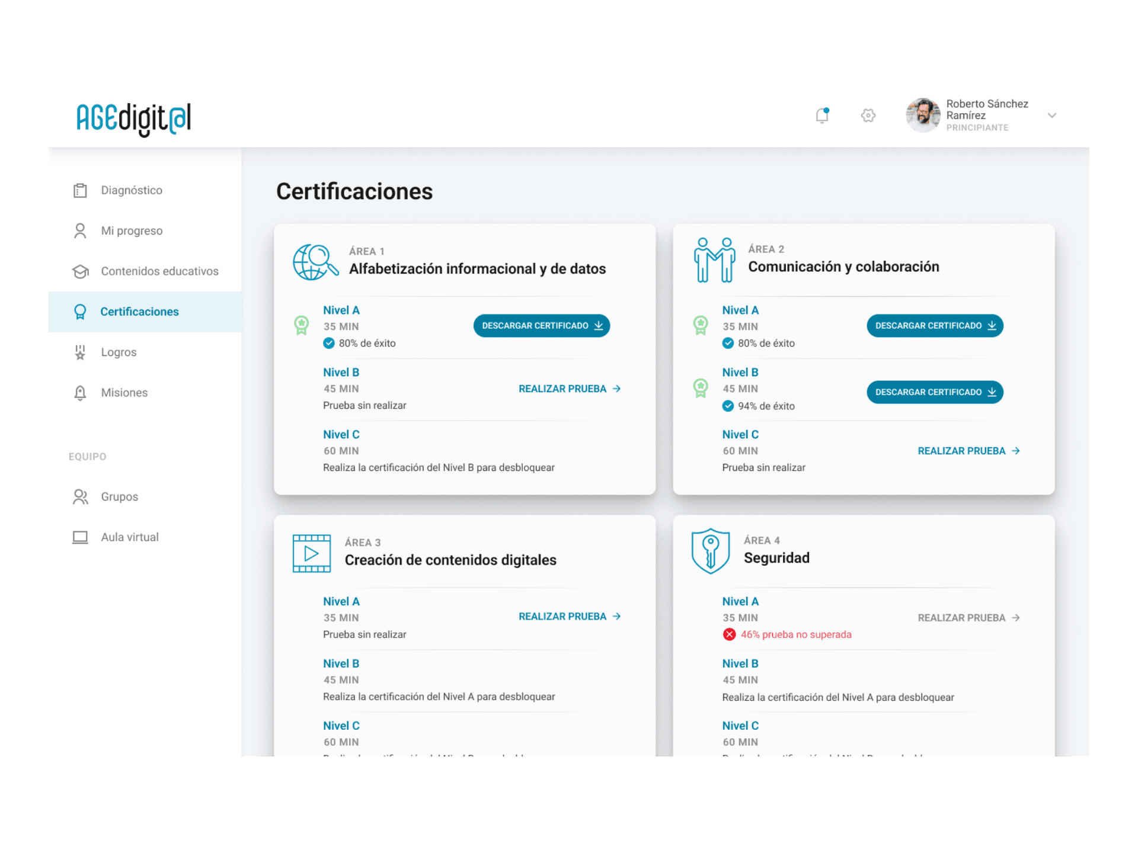Screen dimensions: 1138x853
Task: Click the red failed-test icon under Seguridad
Action: click(x=729, y=634)
